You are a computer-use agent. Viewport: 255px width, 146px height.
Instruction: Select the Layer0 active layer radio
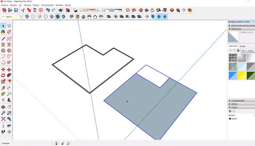pyautogui.click(x=230, y=119)
